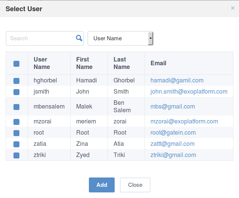Open the root@gatein.com email link
Viewport: 239px width, 198px height.
[173, 132]
